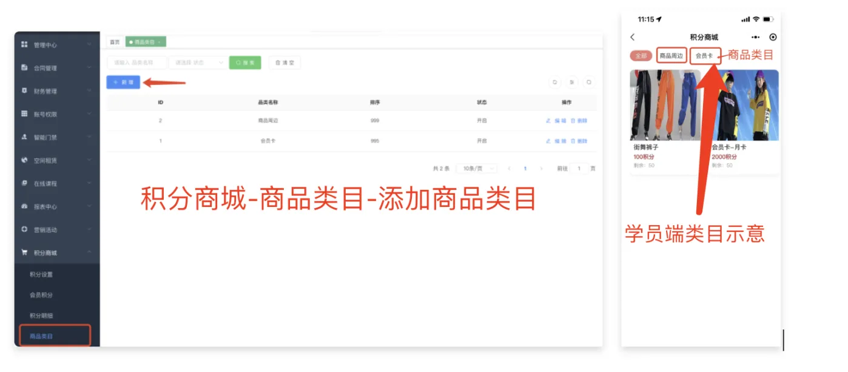Tap the three-dot more icon in mobile header

[755, 37]
